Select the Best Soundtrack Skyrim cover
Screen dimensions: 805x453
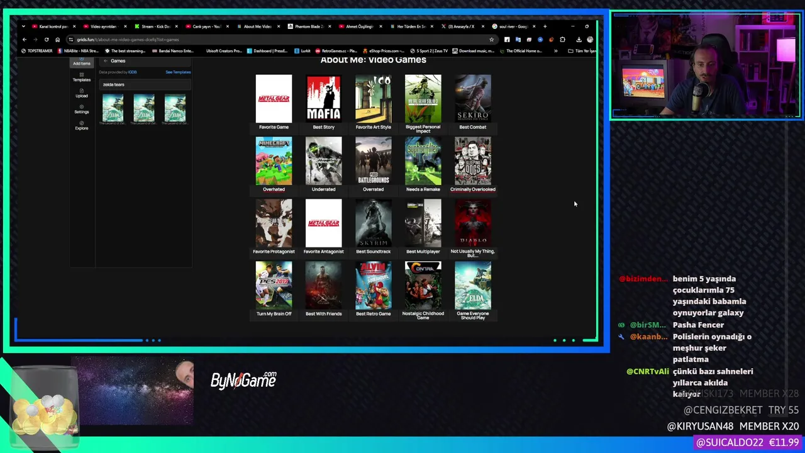pyautogui.click(x=373, y=223)
